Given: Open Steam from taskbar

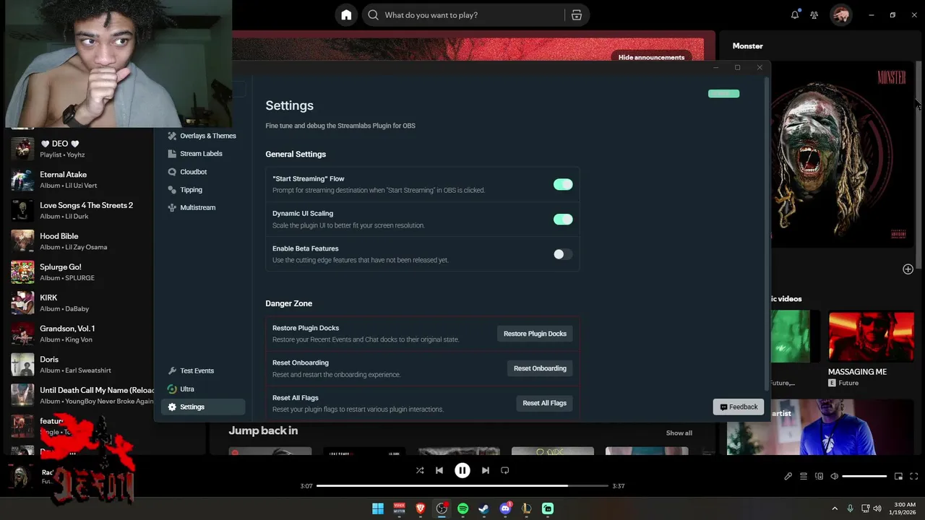Looking at the screenshot, I should click(x=483, y=508).
